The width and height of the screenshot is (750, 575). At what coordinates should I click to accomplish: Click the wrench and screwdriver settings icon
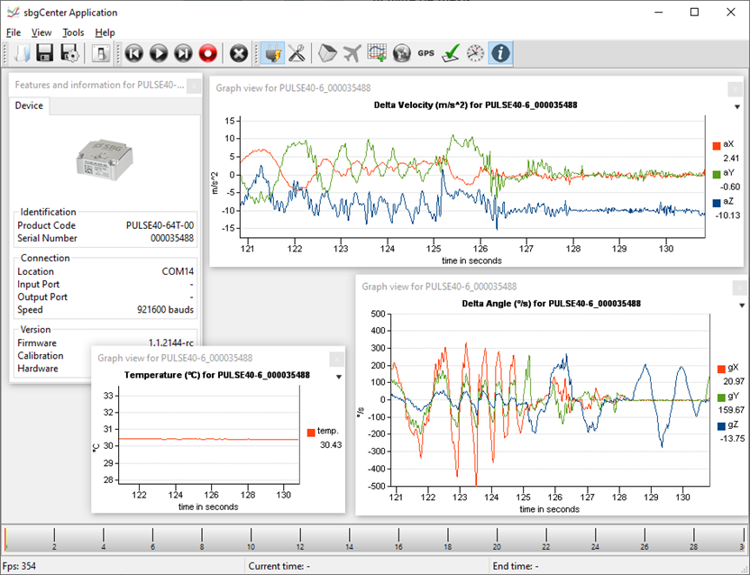click(296, 53)
